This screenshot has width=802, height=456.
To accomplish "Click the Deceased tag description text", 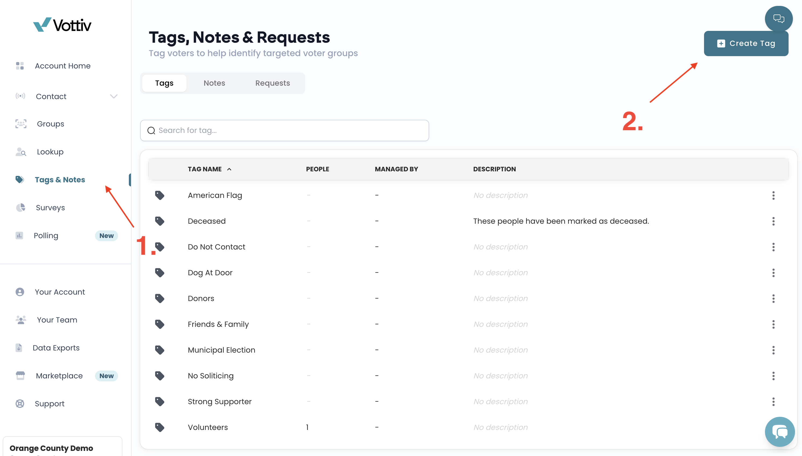I will tap(561, 221).
